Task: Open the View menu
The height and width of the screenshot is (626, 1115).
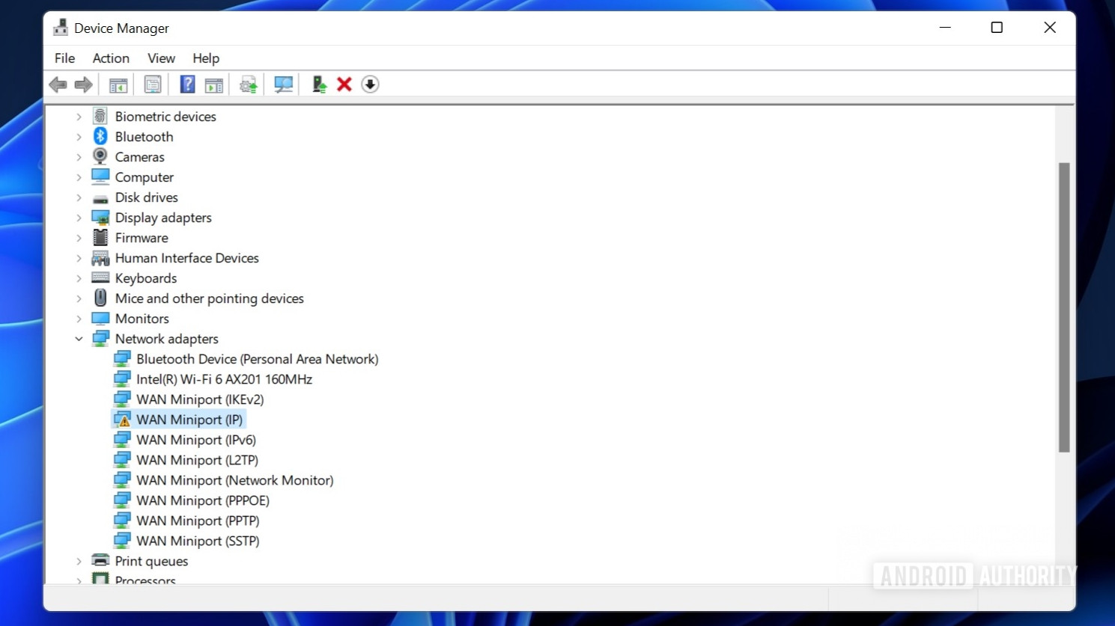Action: [x=161, y=58]
